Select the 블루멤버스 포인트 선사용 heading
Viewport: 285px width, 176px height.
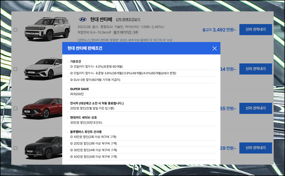86,132
